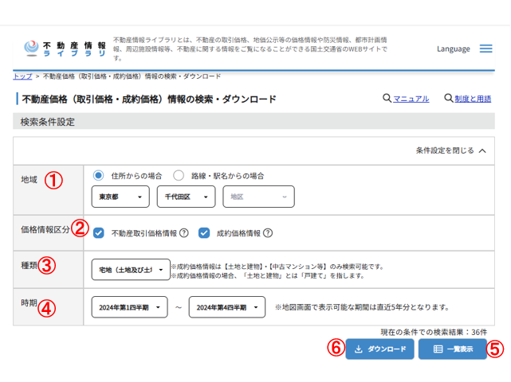Go to トップ breadcrumb link

[x=22, y=76]
